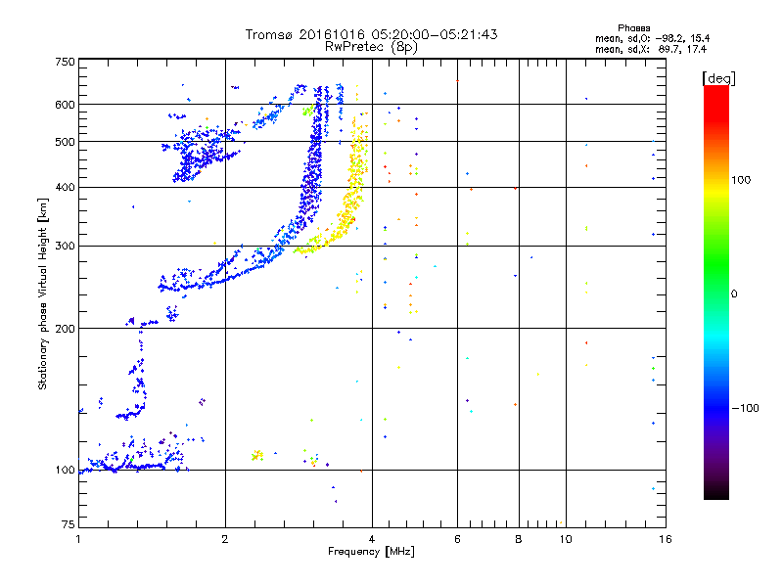The image size is (783, 587).
Task: Click the '[deg]' colorbar label
Action: click(x=718, y=78)
